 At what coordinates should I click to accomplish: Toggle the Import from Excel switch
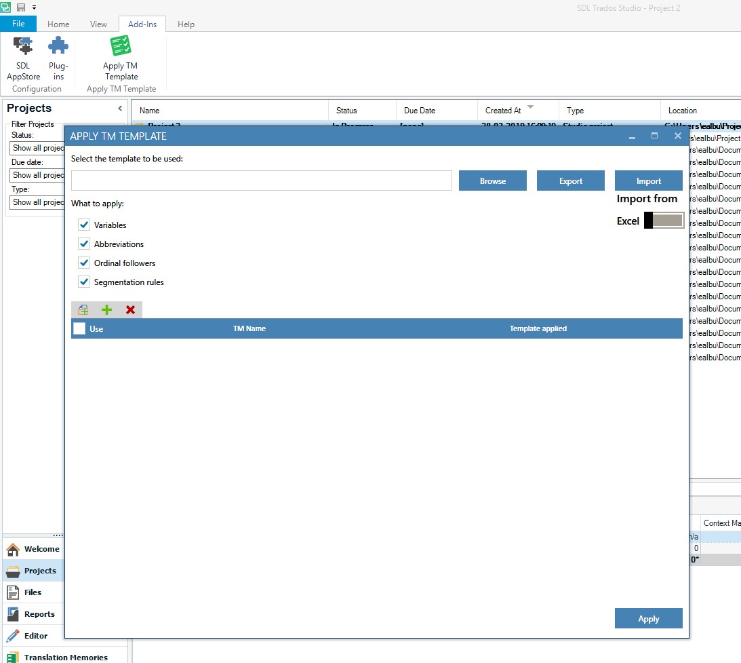pos(664,220)
